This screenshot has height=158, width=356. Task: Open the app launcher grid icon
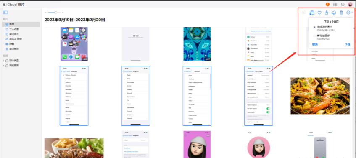click(x=335, y=4)
